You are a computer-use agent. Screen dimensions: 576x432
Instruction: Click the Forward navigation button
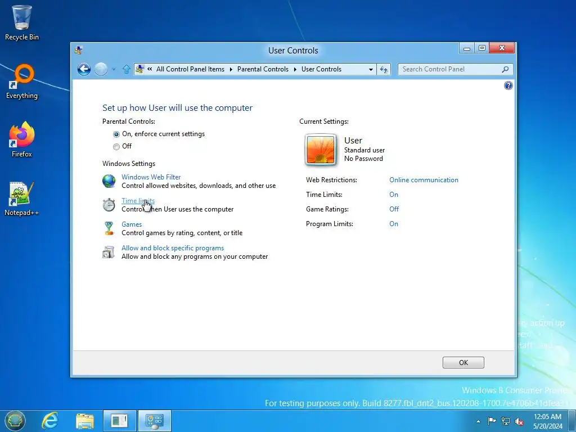point(101,69)
